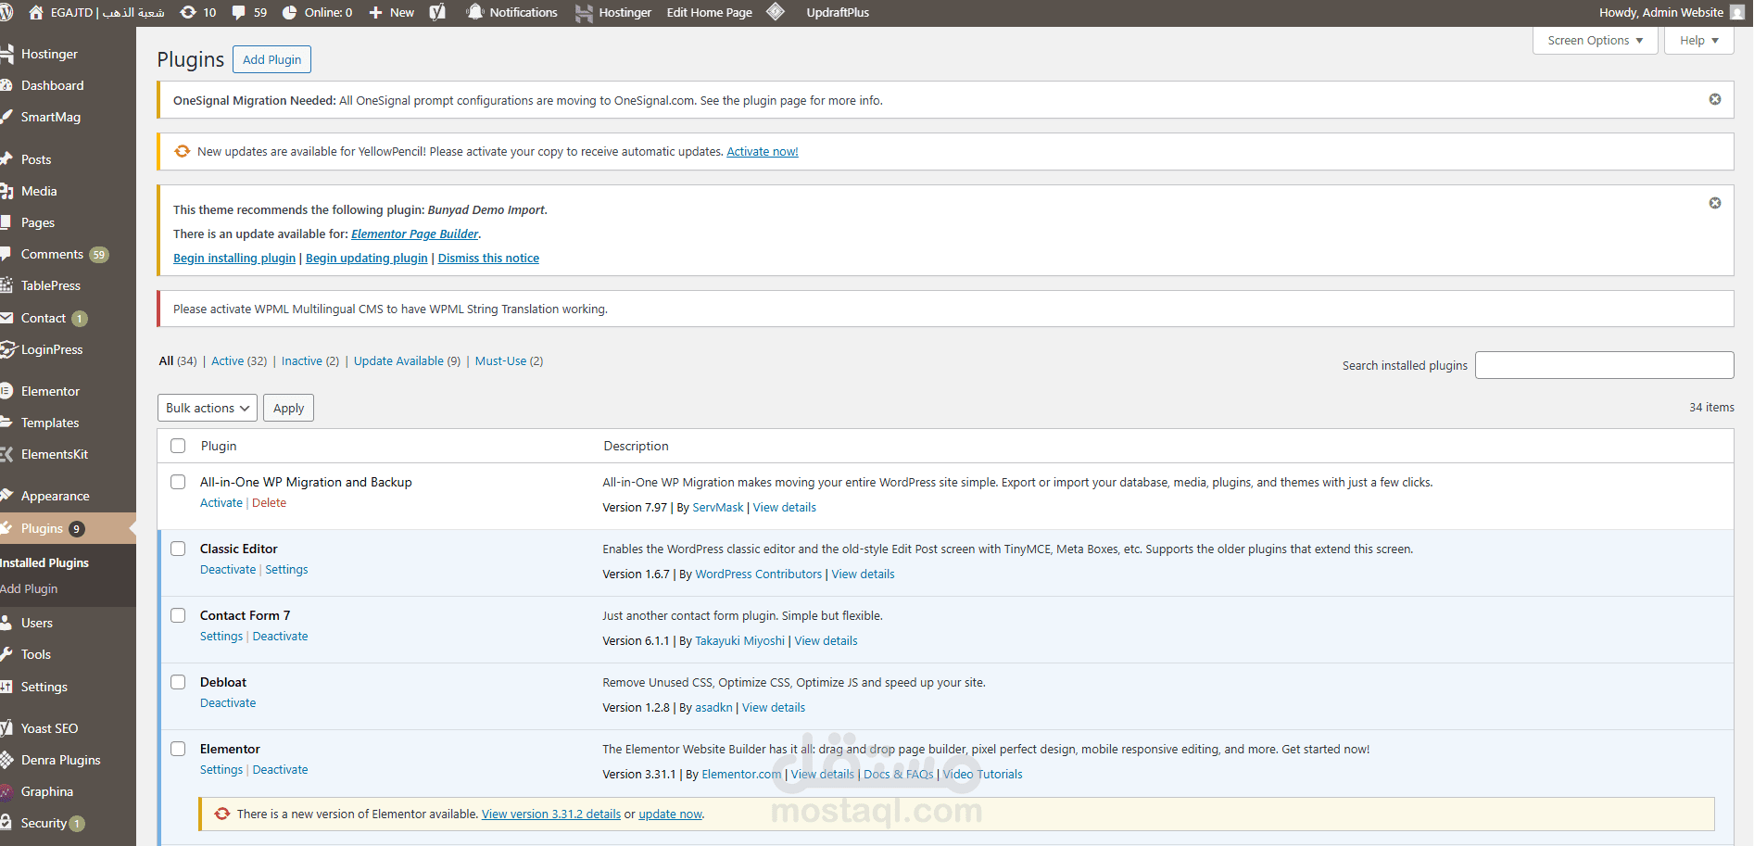Filter plugins by Inactive (2)
The width and height of the screenshot is (1754, 846).
tap(310, 361)
